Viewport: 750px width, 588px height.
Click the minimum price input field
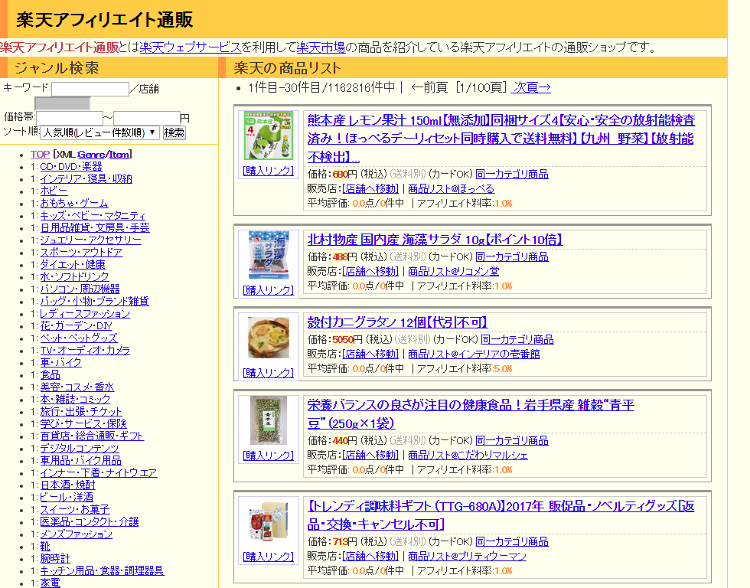click(x=69, y=118)
